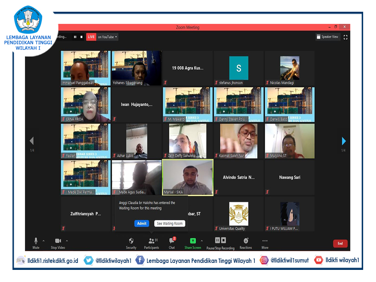Click the footer YouTube icon for lldikti wilayah1
376x282 pixels.
(x=319, y=260)
